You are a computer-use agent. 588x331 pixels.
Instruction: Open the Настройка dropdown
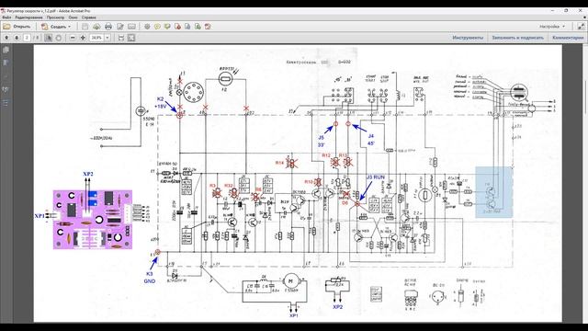(x=552, y=27)
